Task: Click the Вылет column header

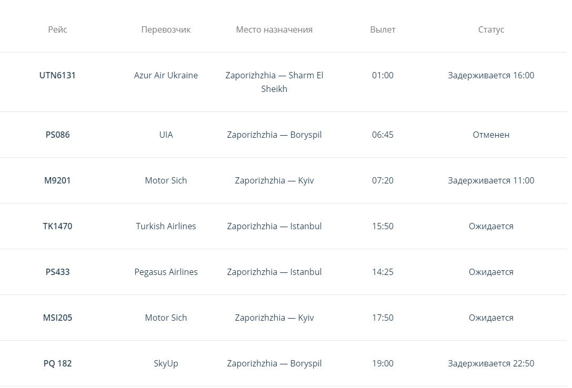Action: [383, 29]
